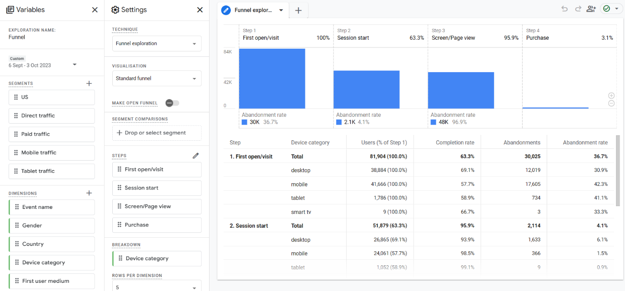This screenshot has width=625, height=291.
Task: Click the smart tv row label
Action: click(301, 212)
